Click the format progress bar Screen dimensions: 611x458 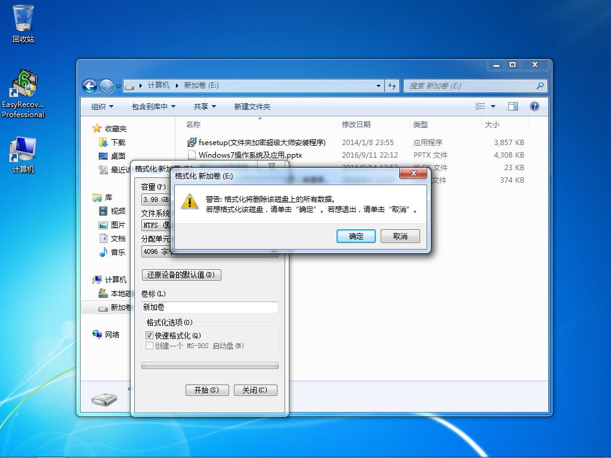(x=209, y=365)
